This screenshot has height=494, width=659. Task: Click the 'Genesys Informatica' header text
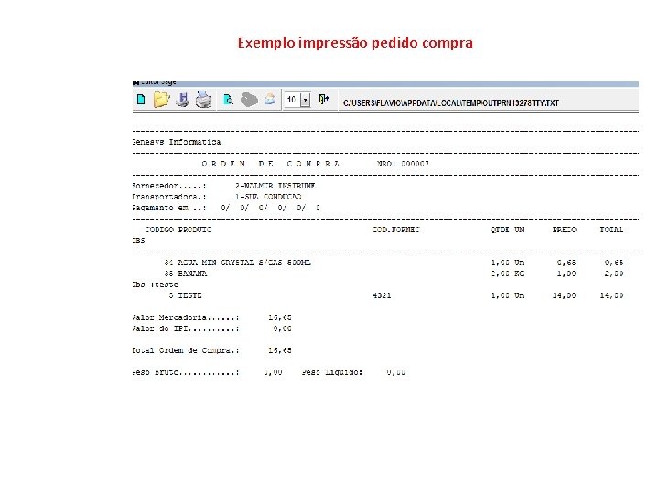177,142
